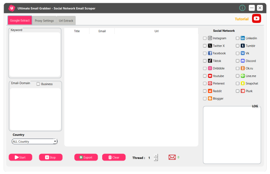Toggle the Linkedin checkbox
The image size is (270, 174).
click(x=238, y=38)
